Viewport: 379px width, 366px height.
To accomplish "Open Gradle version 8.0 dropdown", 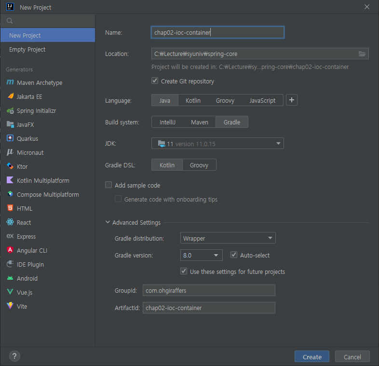I will pos(202,255).
